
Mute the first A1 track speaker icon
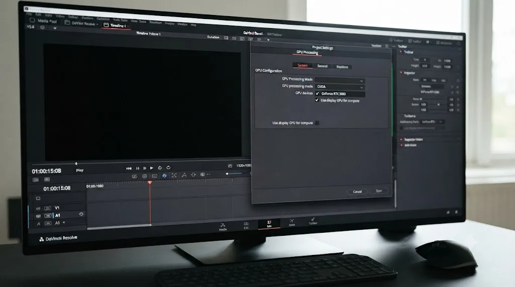38,216
